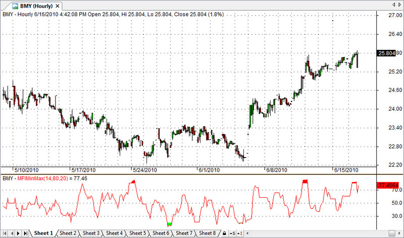The width and height of the screenshot is (404, 238).
Task: Click the 30.0 MFI axis label
Action: 397,216
